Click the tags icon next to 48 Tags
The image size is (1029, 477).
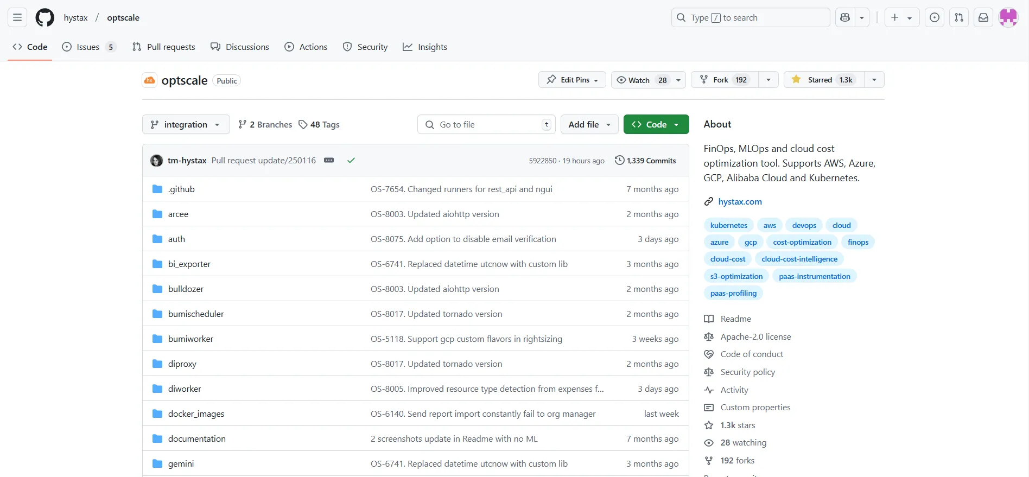[303, 124]
